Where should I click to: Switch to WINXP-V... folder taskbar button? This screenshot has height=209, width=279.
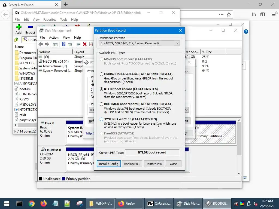click(x=101, y=204)
